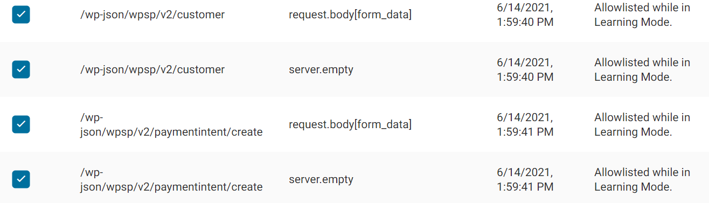Select request.body[form_data] in the first customer row
This screenshot has height=203, width=709.
[x=350, y=15]
